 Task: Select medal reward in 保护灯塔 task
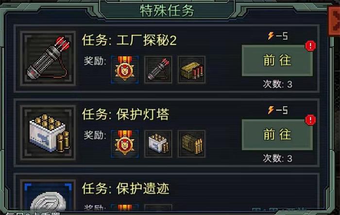(125, 144)
